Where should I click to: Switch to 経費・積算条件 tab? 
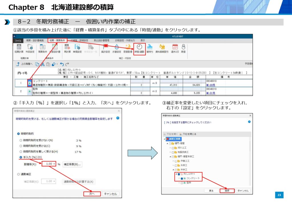click(57, 40)
